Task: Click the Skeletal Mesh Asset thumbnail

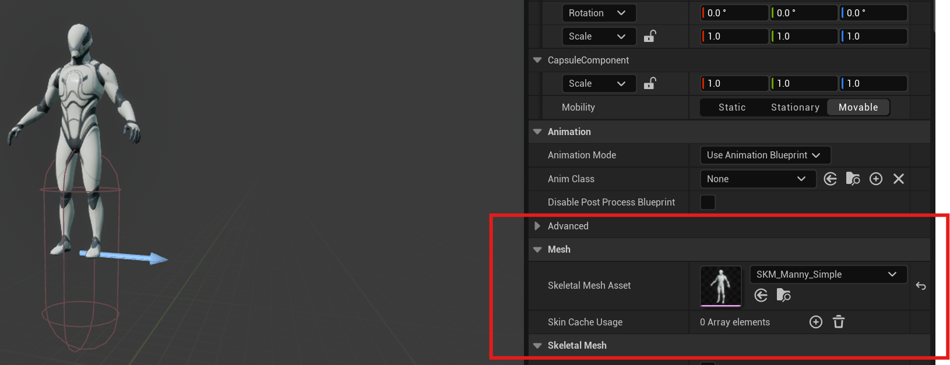Action: 721,286
